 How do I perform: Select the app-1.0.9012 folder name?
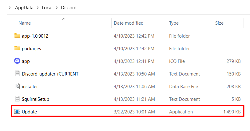coord(35,36)
